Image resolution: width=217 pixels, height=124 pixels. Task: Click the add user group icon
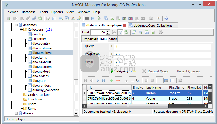(79, 18)
